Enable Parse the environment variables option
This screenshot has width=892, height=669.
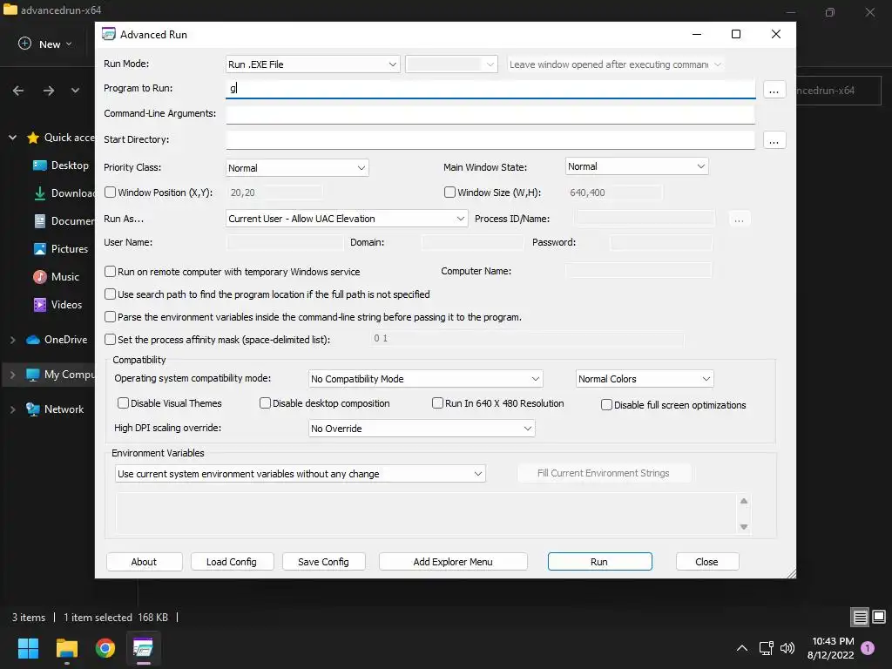coord(111,317)
